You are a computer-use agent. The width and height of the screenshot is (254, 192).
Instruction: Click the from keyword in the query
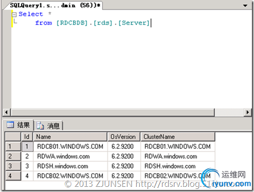click(43, 23)
